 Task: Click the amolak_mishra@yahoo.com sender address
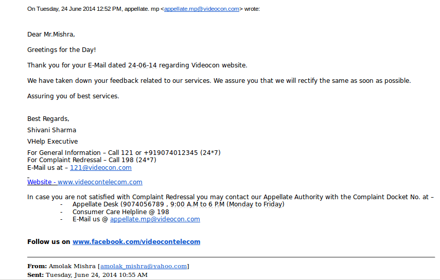144,266
